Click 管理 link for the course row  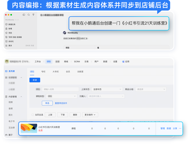click(163, 129)
